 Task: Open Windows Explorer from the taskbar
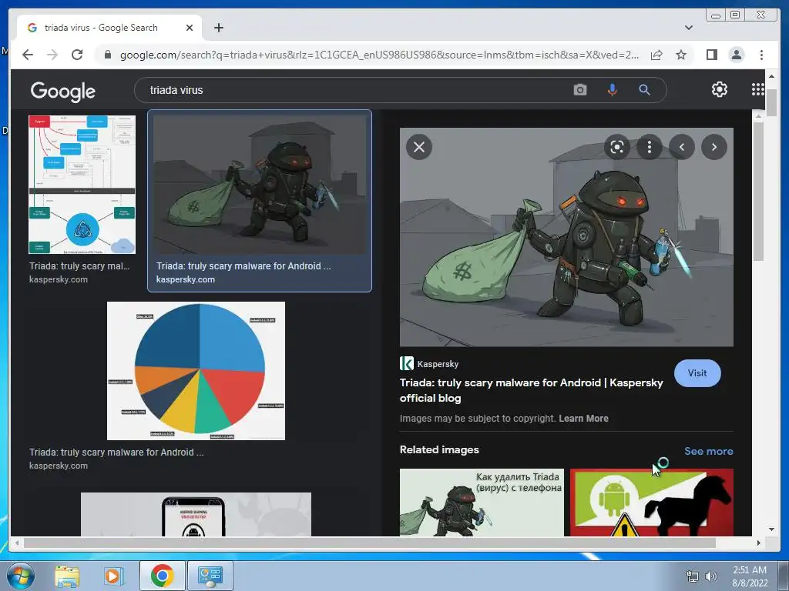pyautogui.click(x=67, y=576)
